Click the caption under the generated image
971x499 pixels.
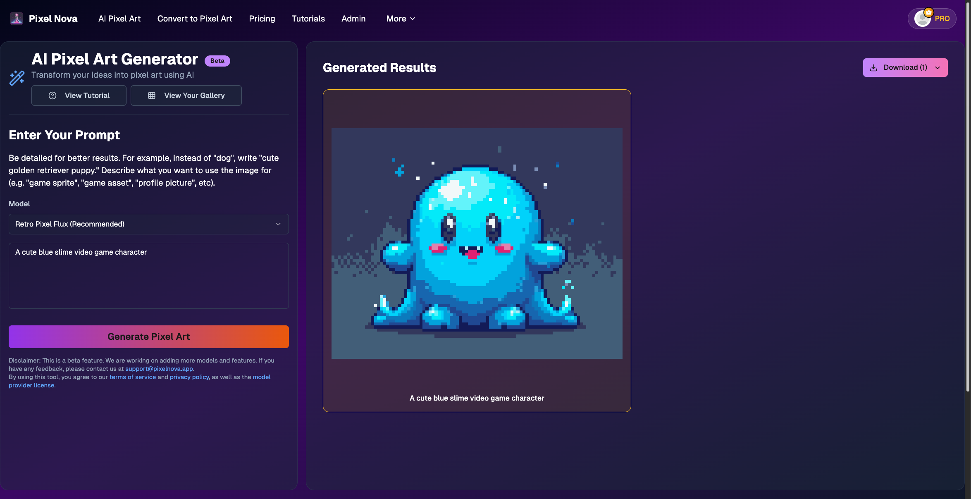(x=477, y=398)
